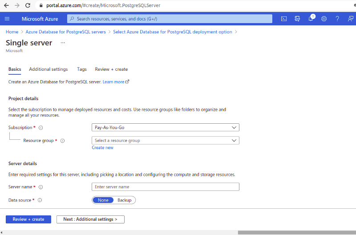Open portal settings gear icon
Image resolution: width=356 pixels, height=235 pixels.
click(x=324, y=19)
